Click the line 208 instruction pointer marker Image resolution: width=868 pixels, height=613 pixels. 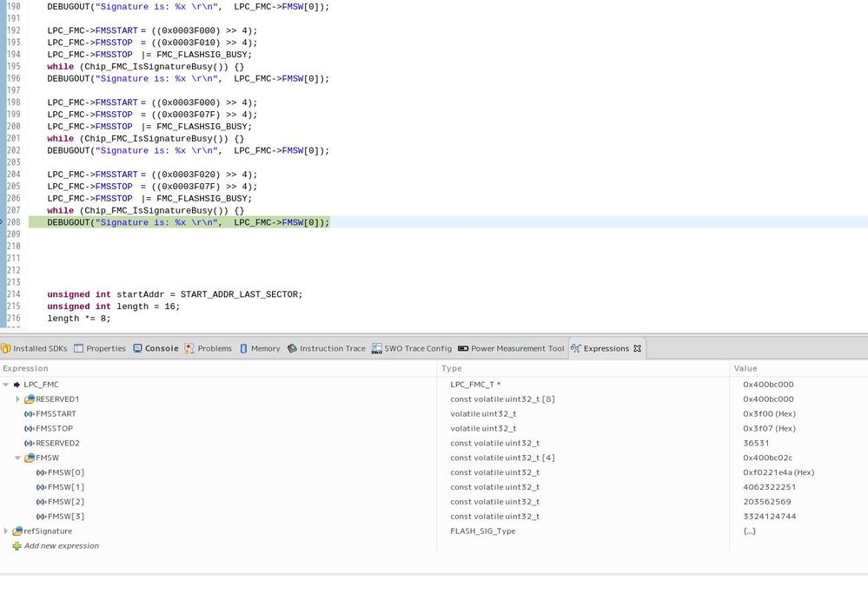(2, 222)
